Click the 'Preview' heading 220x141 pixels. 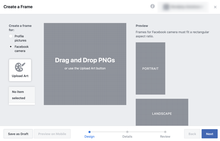click(x=142, y=26)
